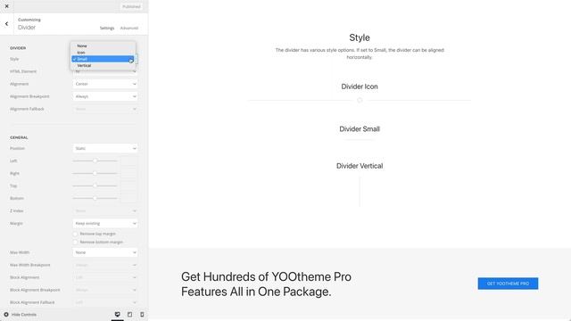571x321 pixels.
Task: Switch to desktop preview icon
Action: pyautogui.click(x=117, y=315)
